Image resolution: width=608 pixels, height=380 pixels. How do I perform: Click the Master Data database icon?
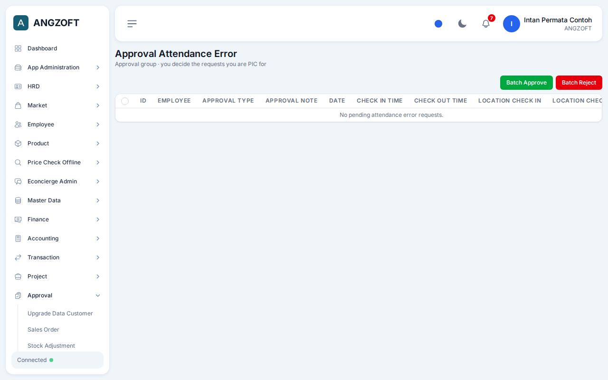tap(18, 200)
